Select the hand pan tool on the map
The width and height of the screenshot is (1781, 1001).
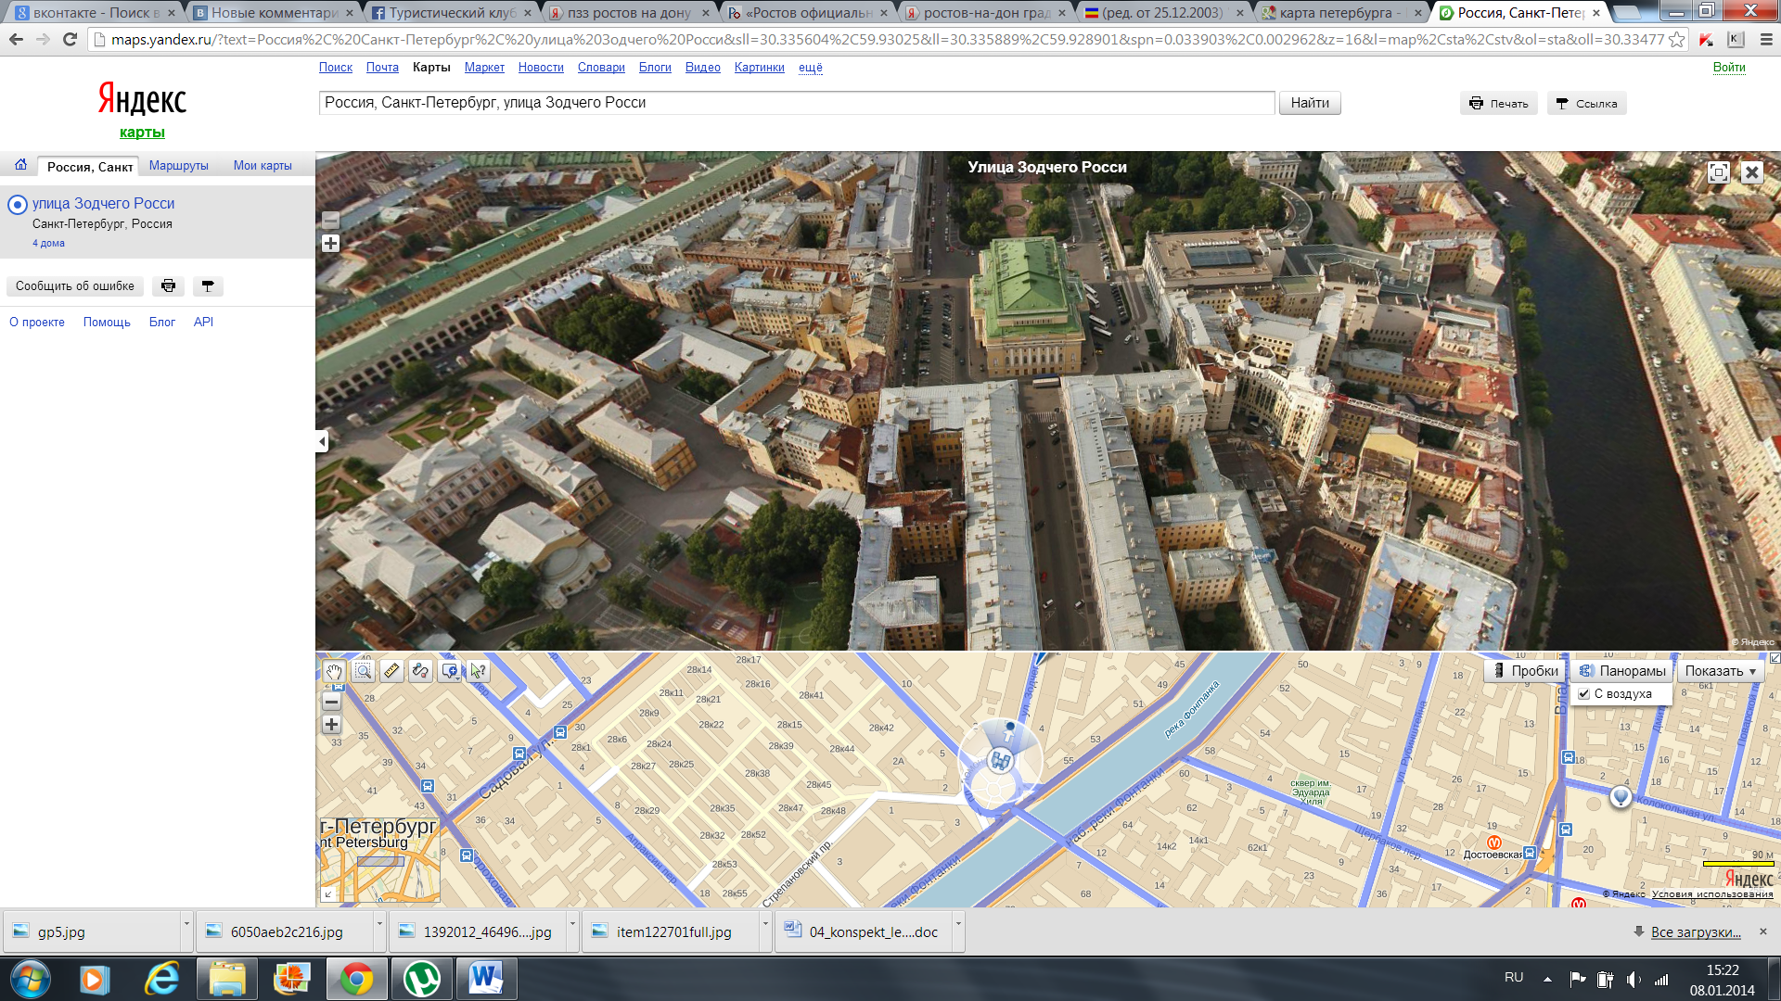(x=334, y=671)
